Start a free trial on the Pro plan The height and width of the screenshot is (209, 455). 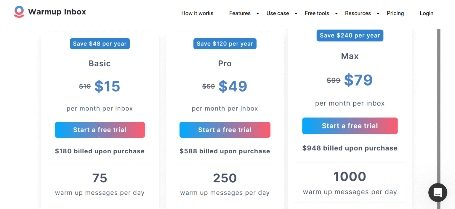[x=225, y=130]
